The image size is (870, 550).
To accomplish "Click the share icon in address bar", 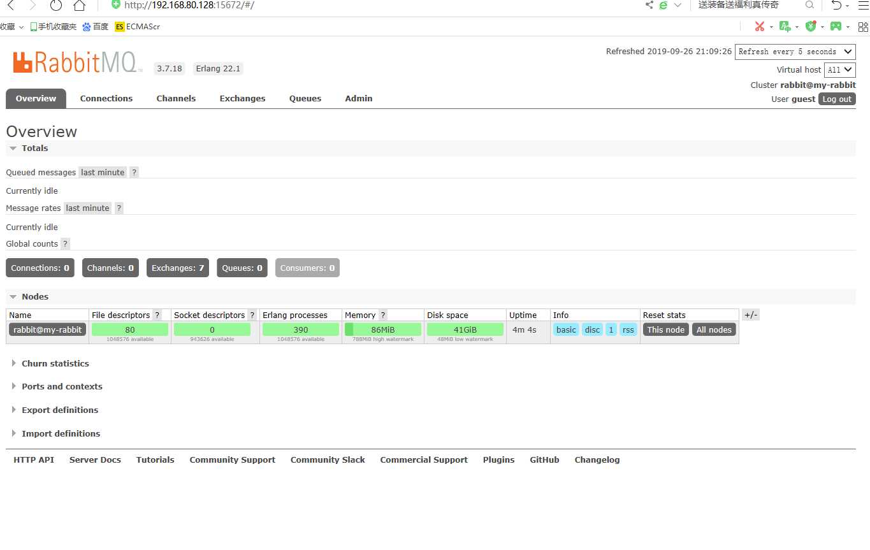I will pos(649,5).
